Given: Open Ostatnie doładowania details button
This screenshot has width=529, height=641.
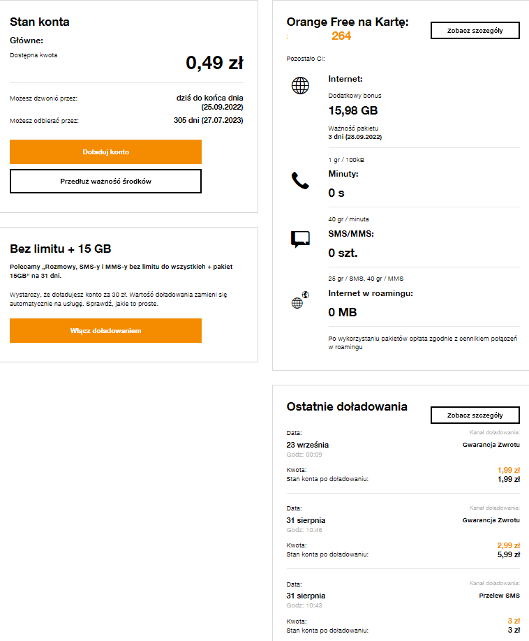Looking at the screenshot, I should [475, 415].
